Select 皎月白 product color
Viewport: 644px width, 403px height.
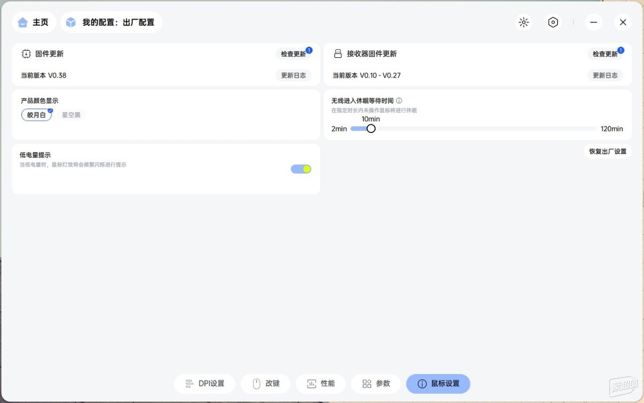pyautogui.click(x=36, y=115)
